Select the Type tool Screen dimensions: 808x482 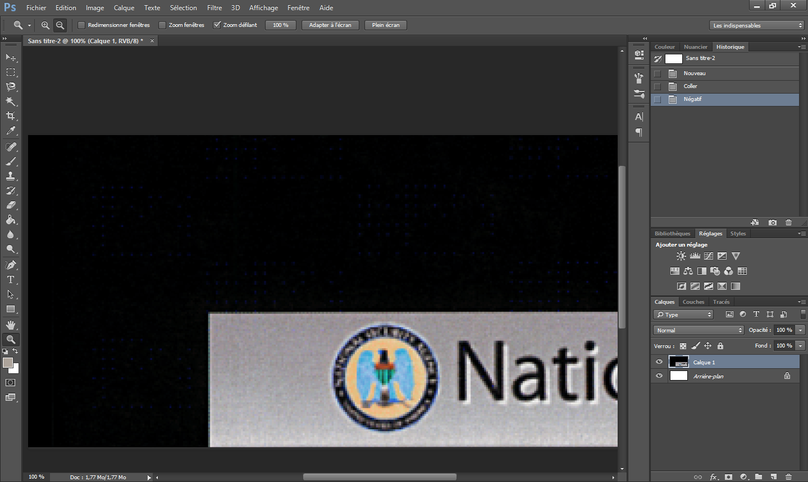[x=11, y=280]
